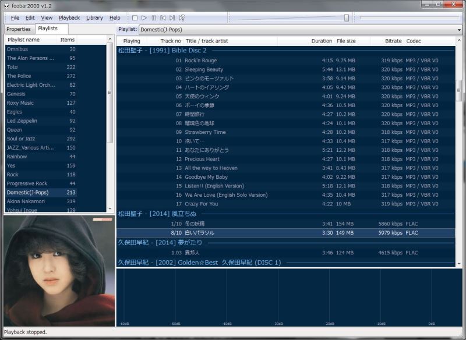The width and height of the screenshot is (466, 340).
Task: Click the Next track button
Action: pyautogui.click(x=172, y=18)
